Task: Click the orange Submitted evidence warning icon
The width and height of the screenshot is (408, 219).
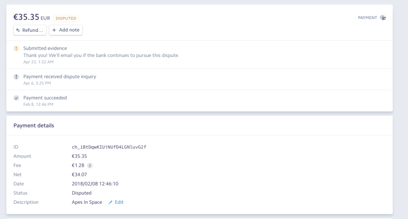Action: click(x=16, y=48)
